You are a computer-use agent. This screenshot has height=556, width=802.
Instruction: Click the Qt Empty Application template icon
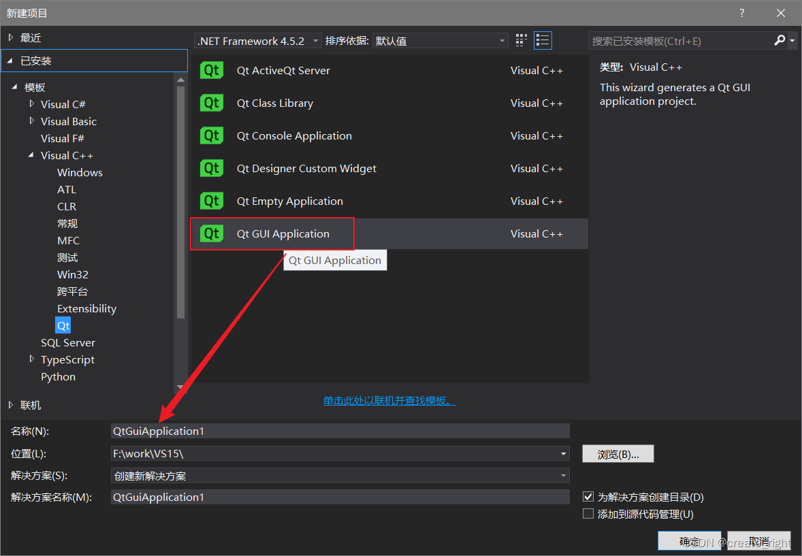(212, 201)
